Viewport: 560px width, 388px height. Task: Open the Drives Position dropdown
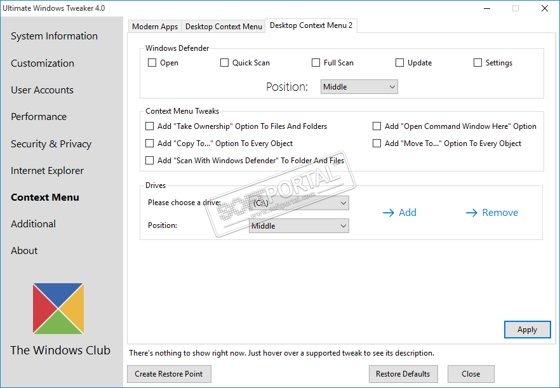299,226
